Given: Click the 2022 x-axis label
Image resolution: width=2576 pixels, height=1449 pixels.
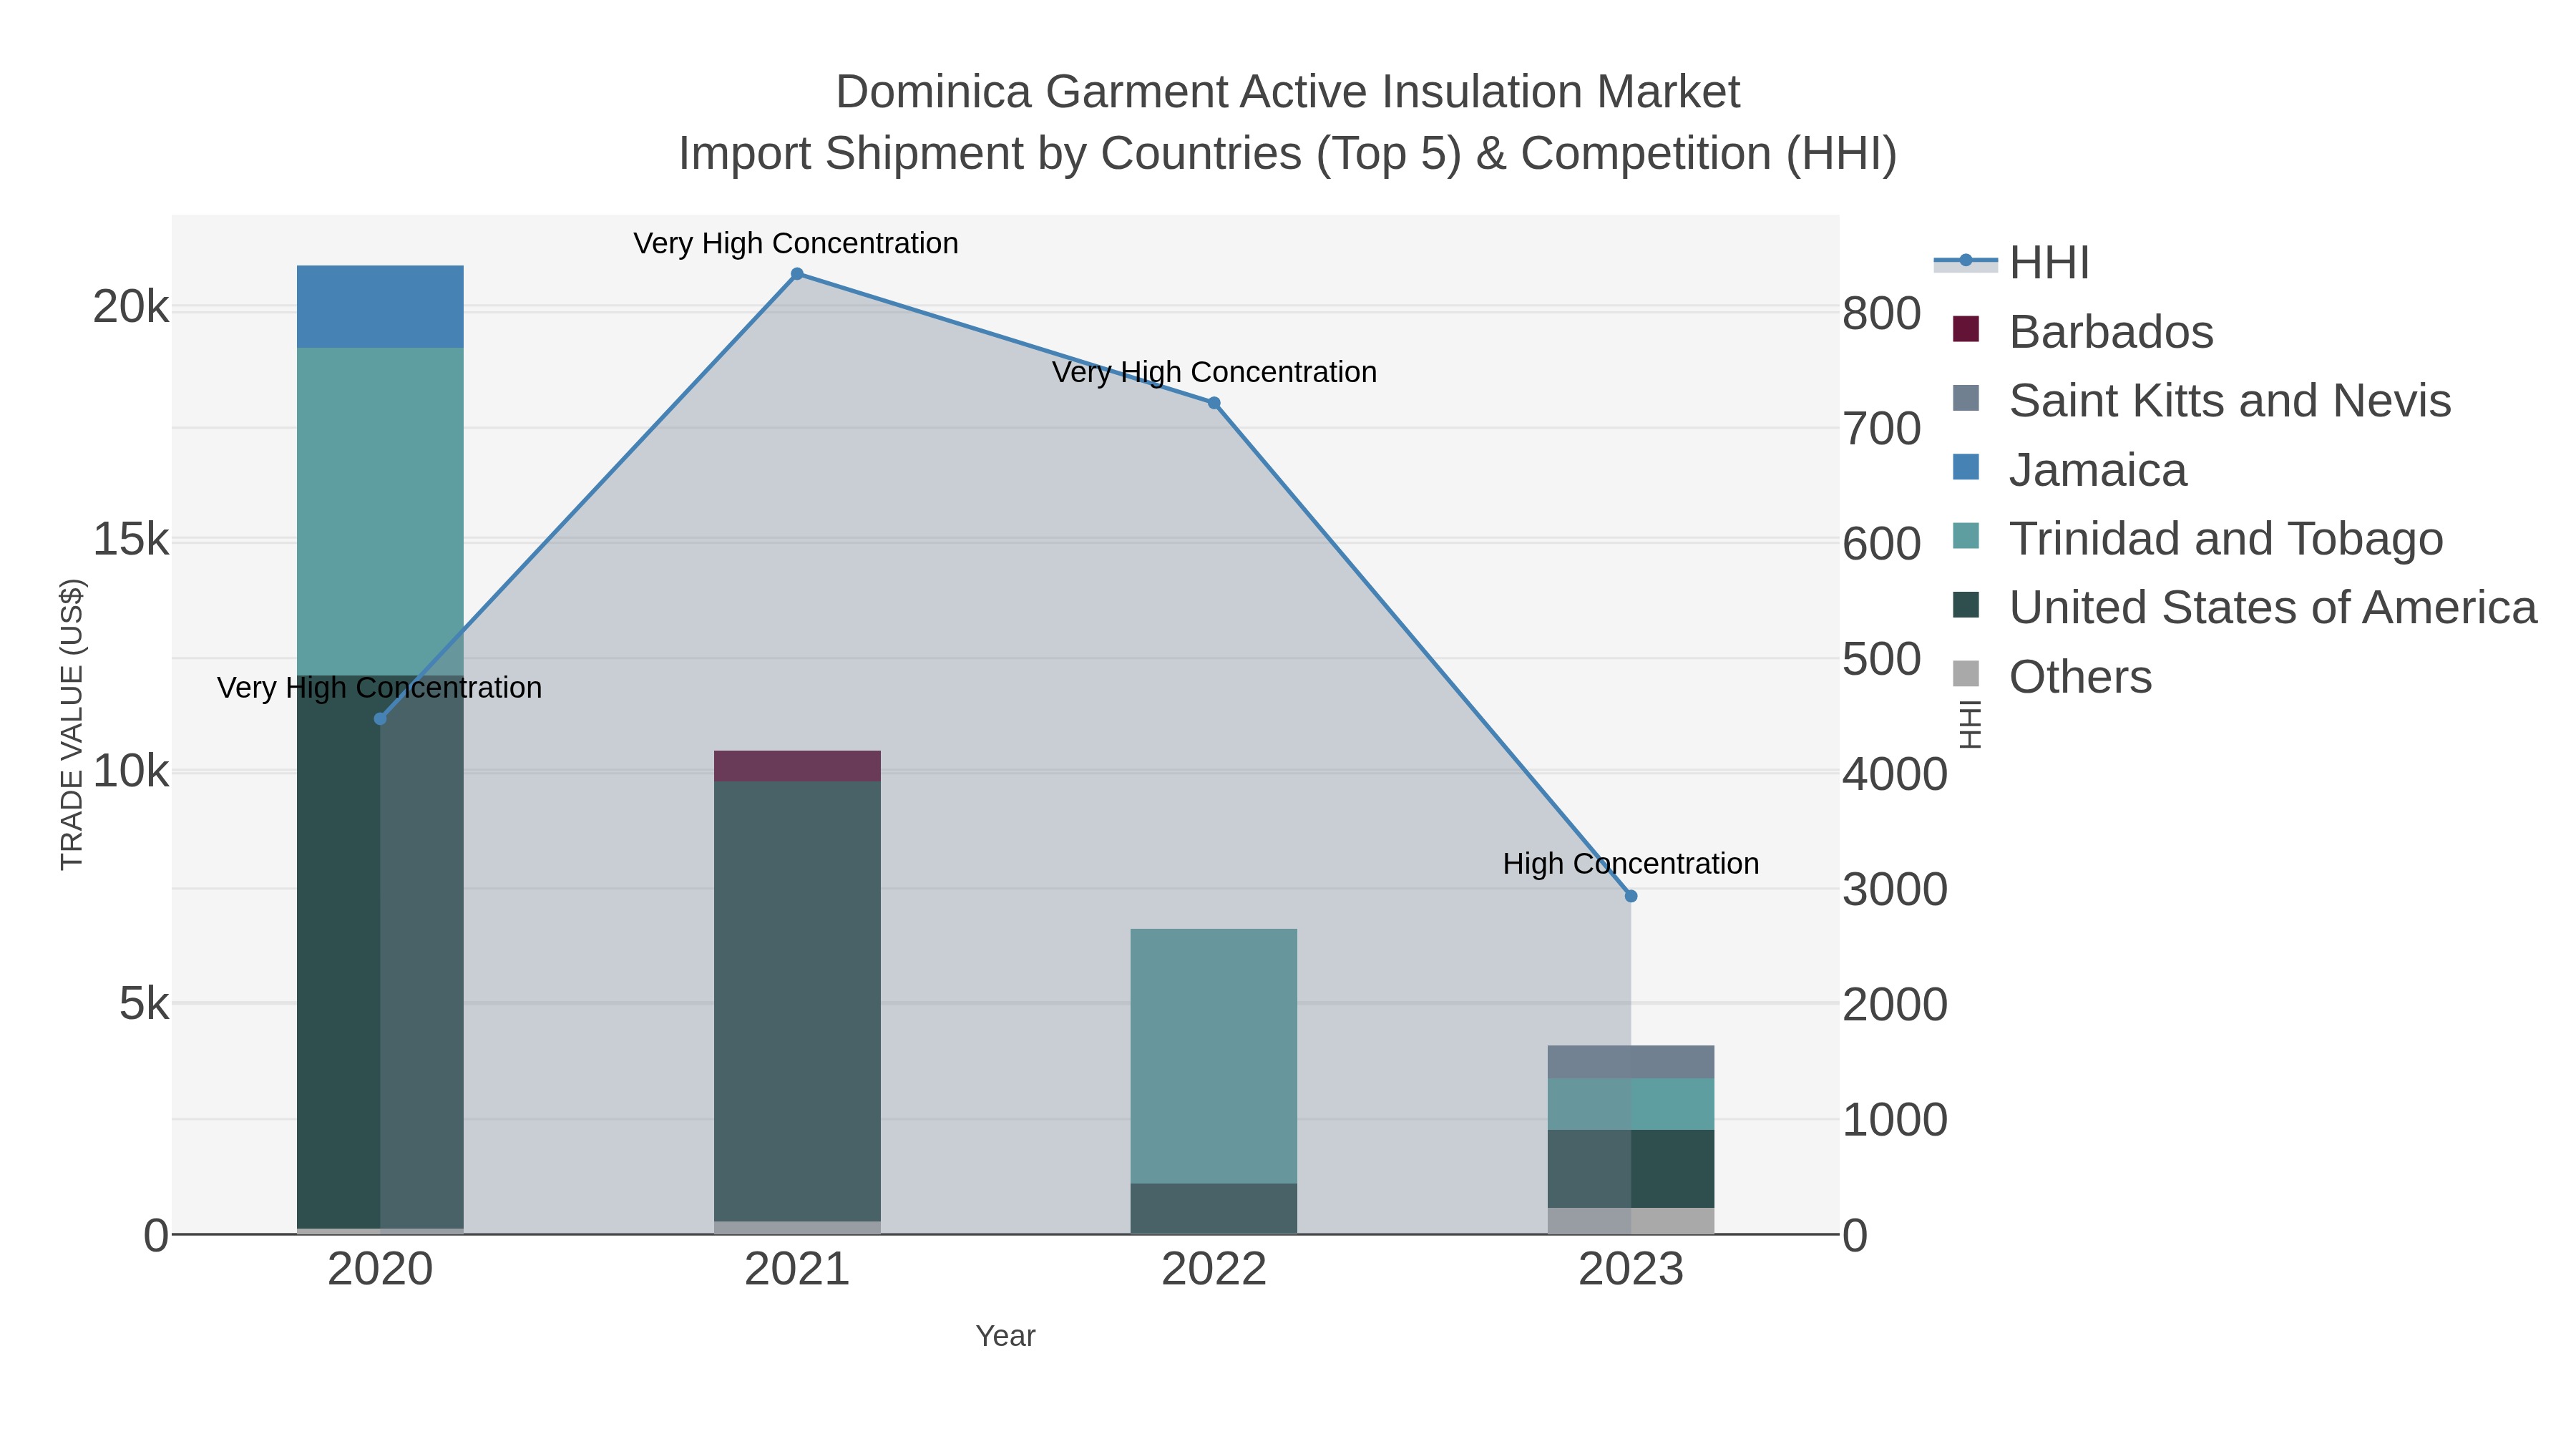Looking at the screenshot, I should 1214,1270.
